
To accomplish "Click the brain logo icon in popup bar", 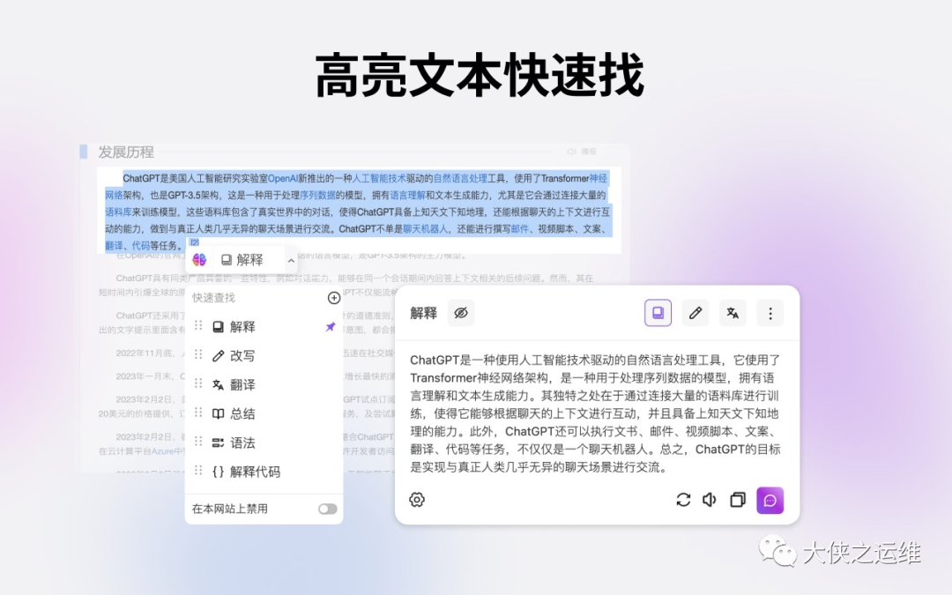I will point(199,260).
